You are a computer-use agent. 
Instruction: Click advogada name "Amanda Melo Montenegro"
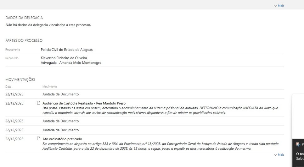click(80, 63)
